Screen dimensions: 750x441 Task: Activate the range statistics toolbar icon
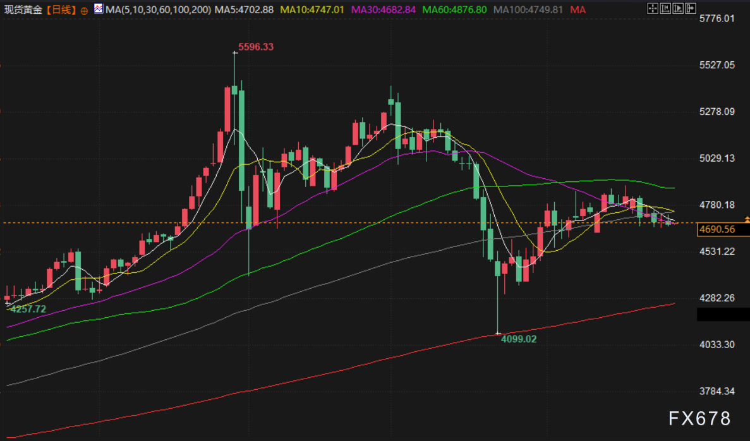coord(665,8)
